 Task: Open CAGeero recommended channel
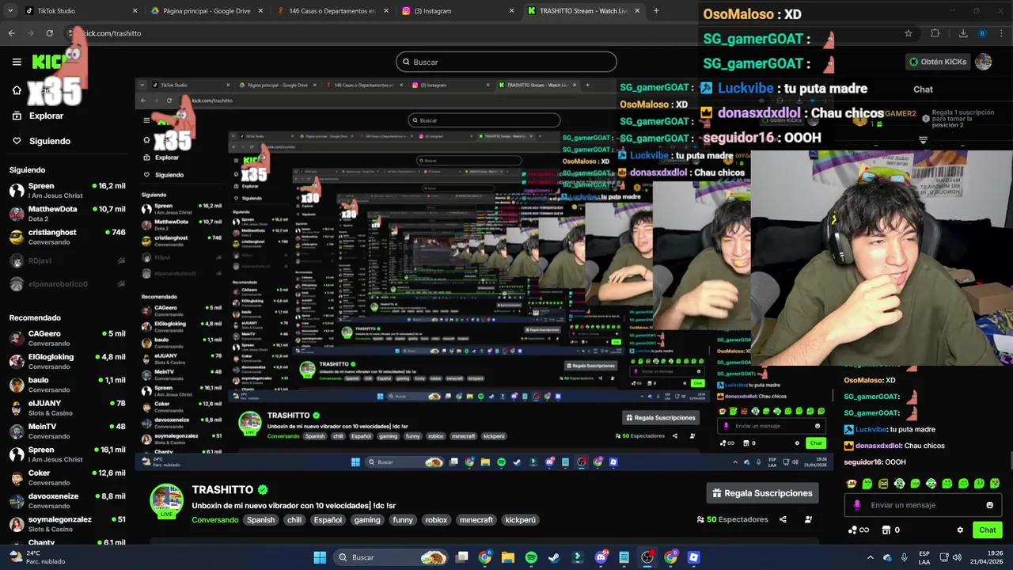click(66, 338)
